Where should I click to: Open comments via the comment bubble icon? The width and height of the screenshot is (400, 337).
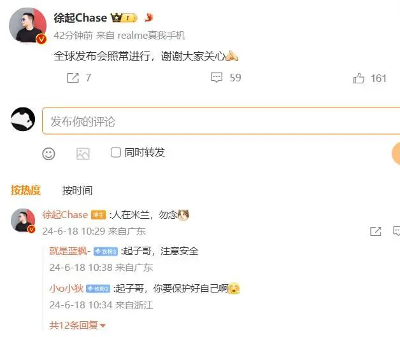pos(217,78)
